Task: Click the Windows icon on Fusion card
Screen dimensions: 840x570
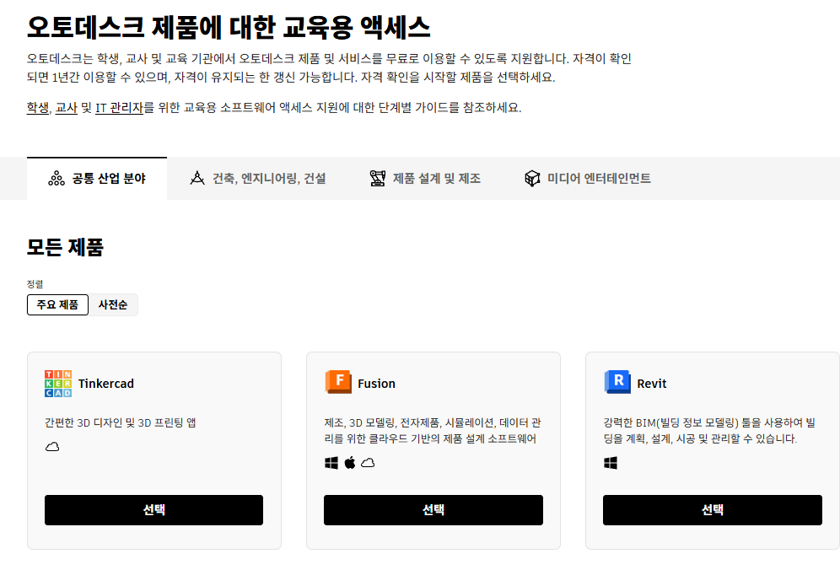Action: [331, 463]
